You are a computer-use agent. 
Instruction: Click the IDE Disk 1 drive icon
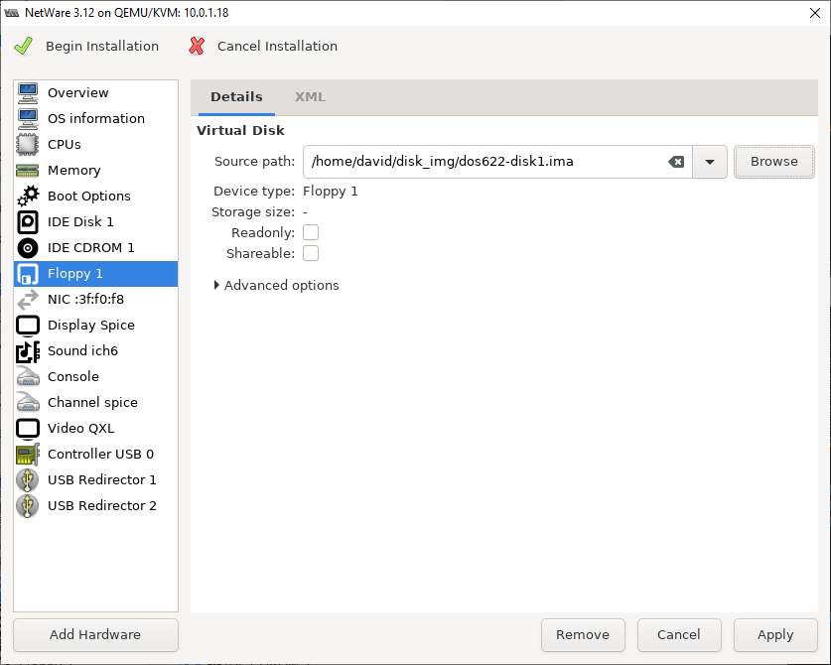pyautogui.click(x=28, y=222)
